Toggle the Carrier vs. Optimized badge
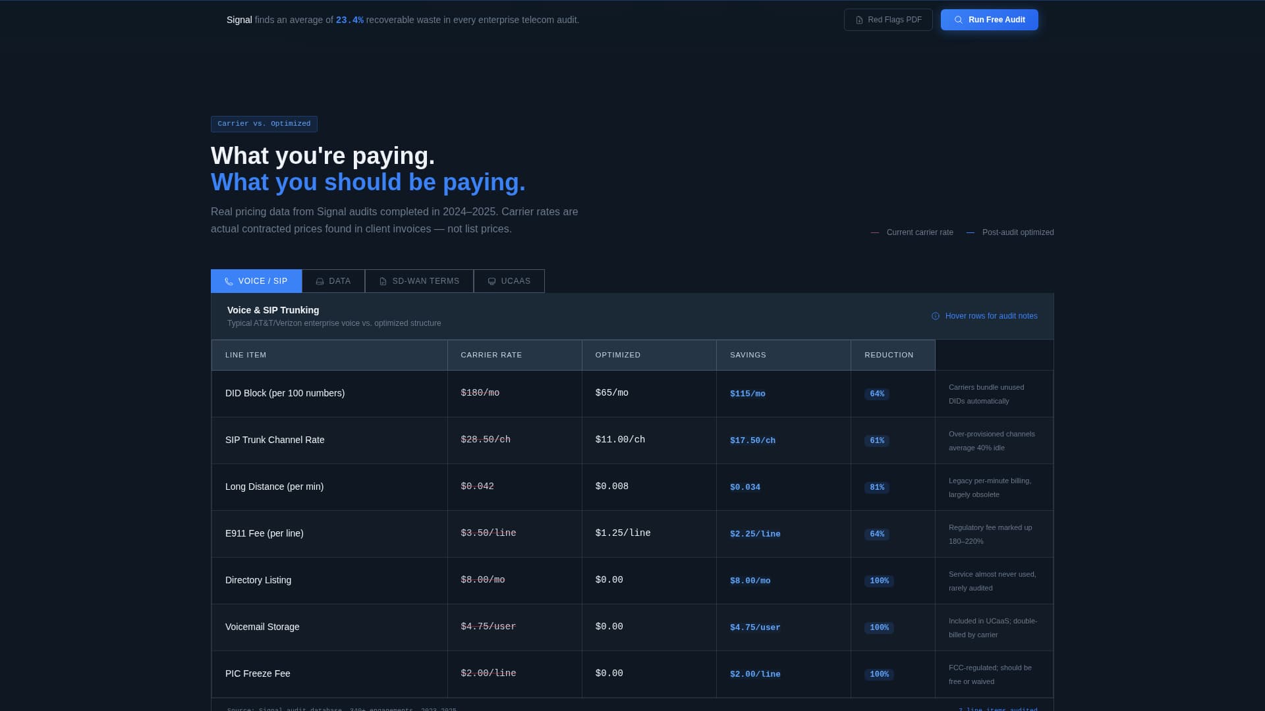The height and width of the screenshot is (711, 1265). pyautogui.click(x=264, y=124)
